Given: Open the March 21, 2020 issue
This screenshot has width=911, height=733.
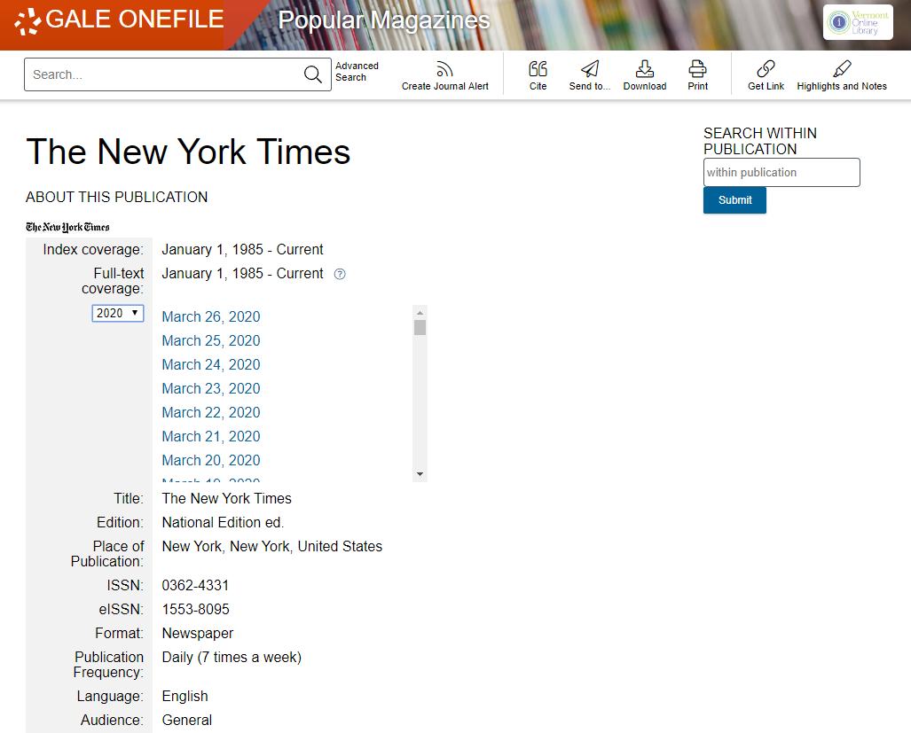Looking at the screenshot, I should tap(211, 436).
